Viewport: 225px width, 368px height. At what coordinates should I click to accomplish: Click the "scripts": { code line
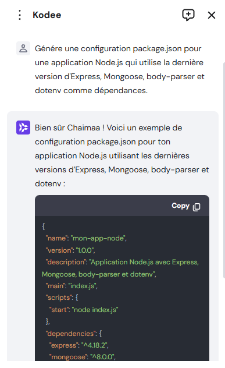coord(62,298)
